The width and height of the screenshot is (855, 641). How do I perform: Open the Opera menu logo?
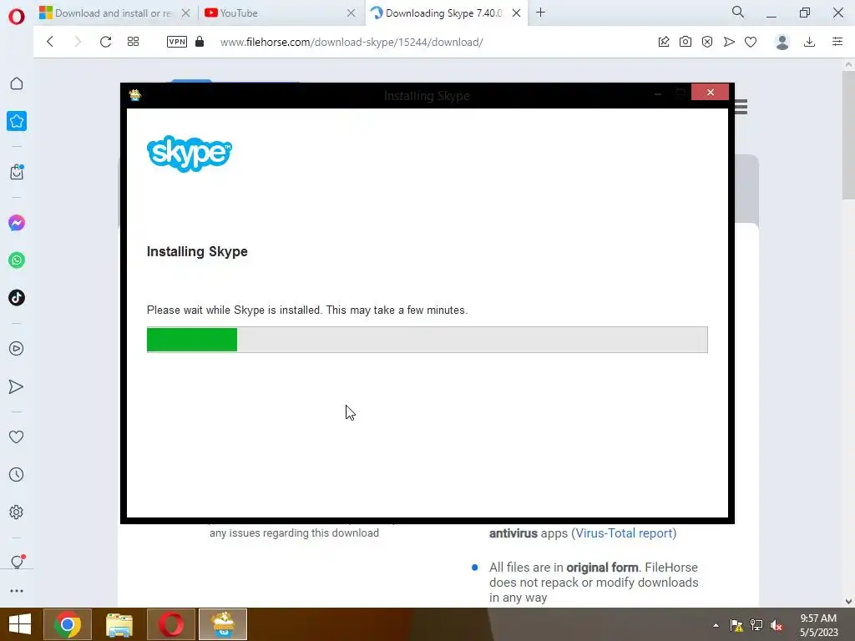point(17,17)
